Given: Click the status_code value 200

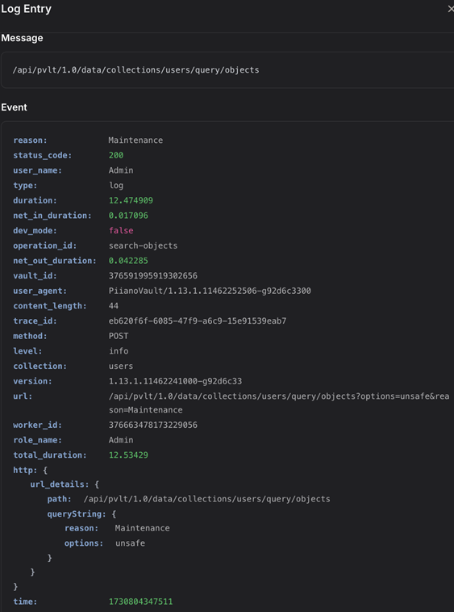Looking at the screenshot, I should tap(116, 155).
